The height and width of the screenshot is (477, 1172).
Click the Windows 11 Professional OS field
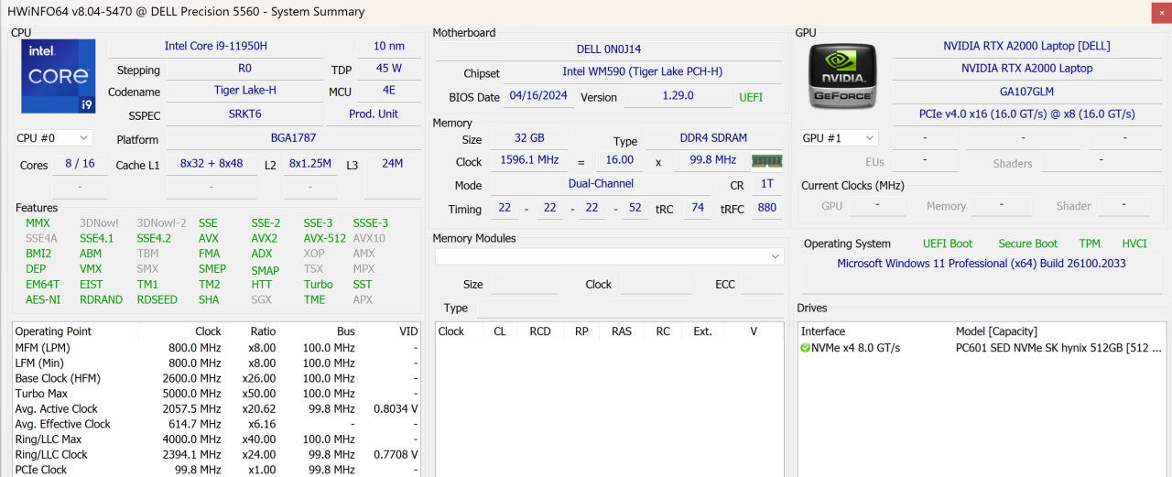[982, 264]
